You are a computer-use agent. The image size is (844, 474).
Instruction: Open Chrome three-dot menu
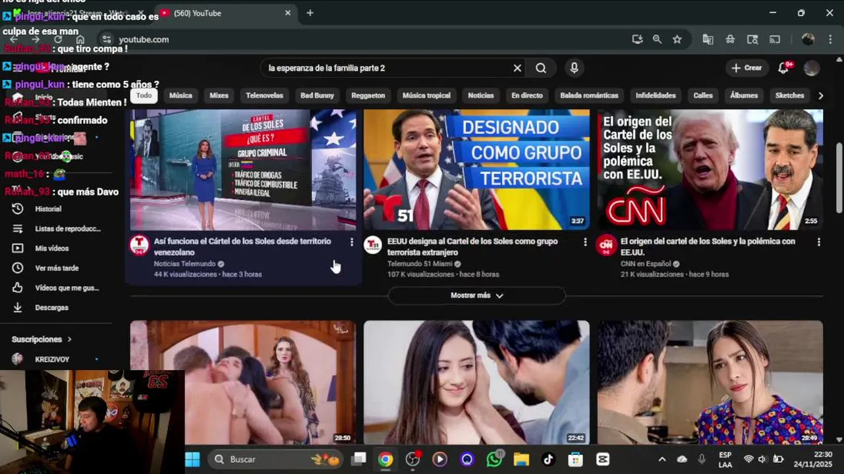pyautogui.click(x=830, y=39)
